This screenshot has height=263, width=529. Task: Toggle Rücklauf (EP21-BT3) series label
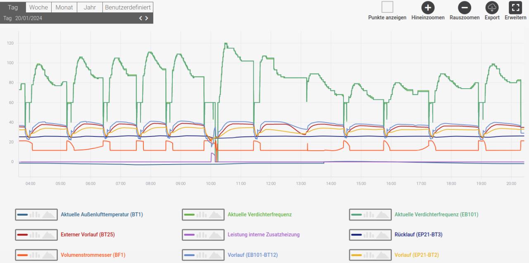pos(419,235)
